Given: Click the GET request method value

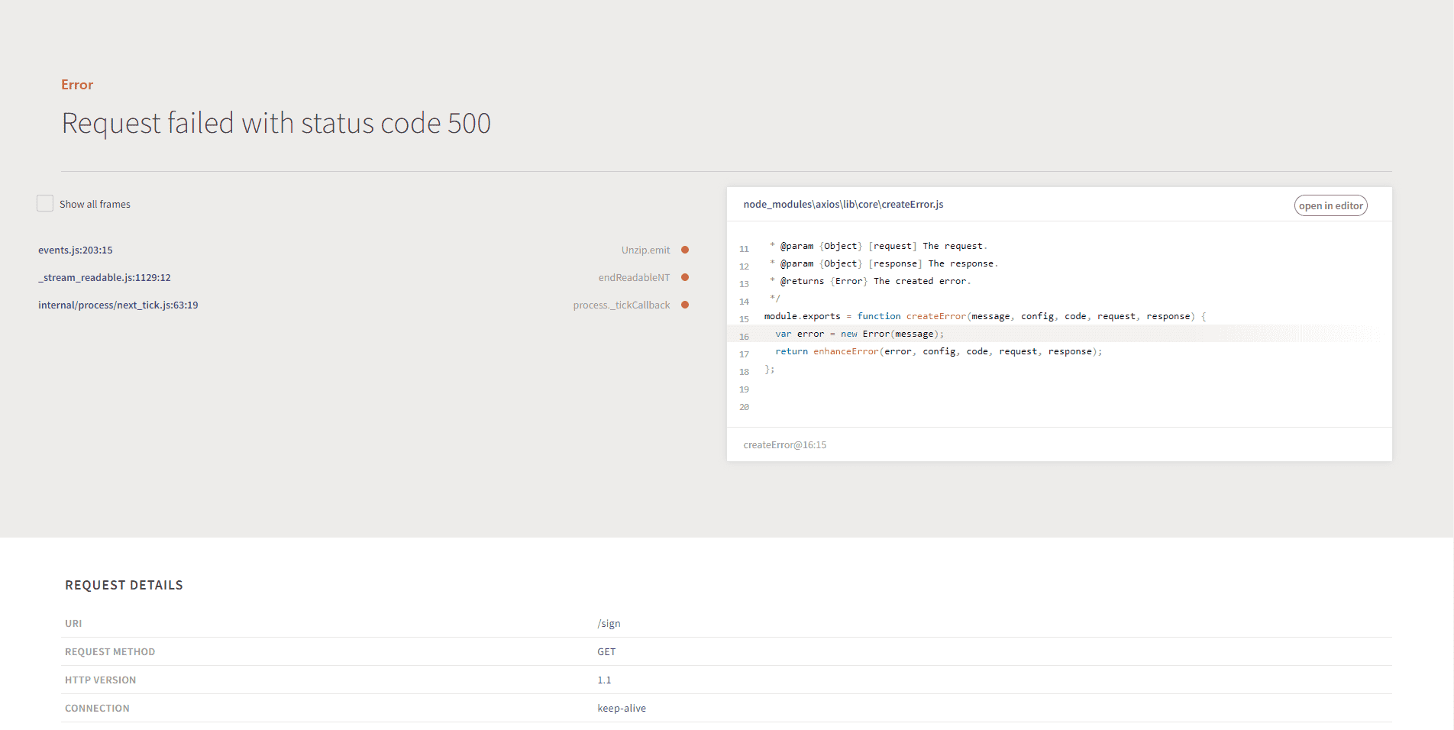Looking at the screenshot, I should pos(606,651).
